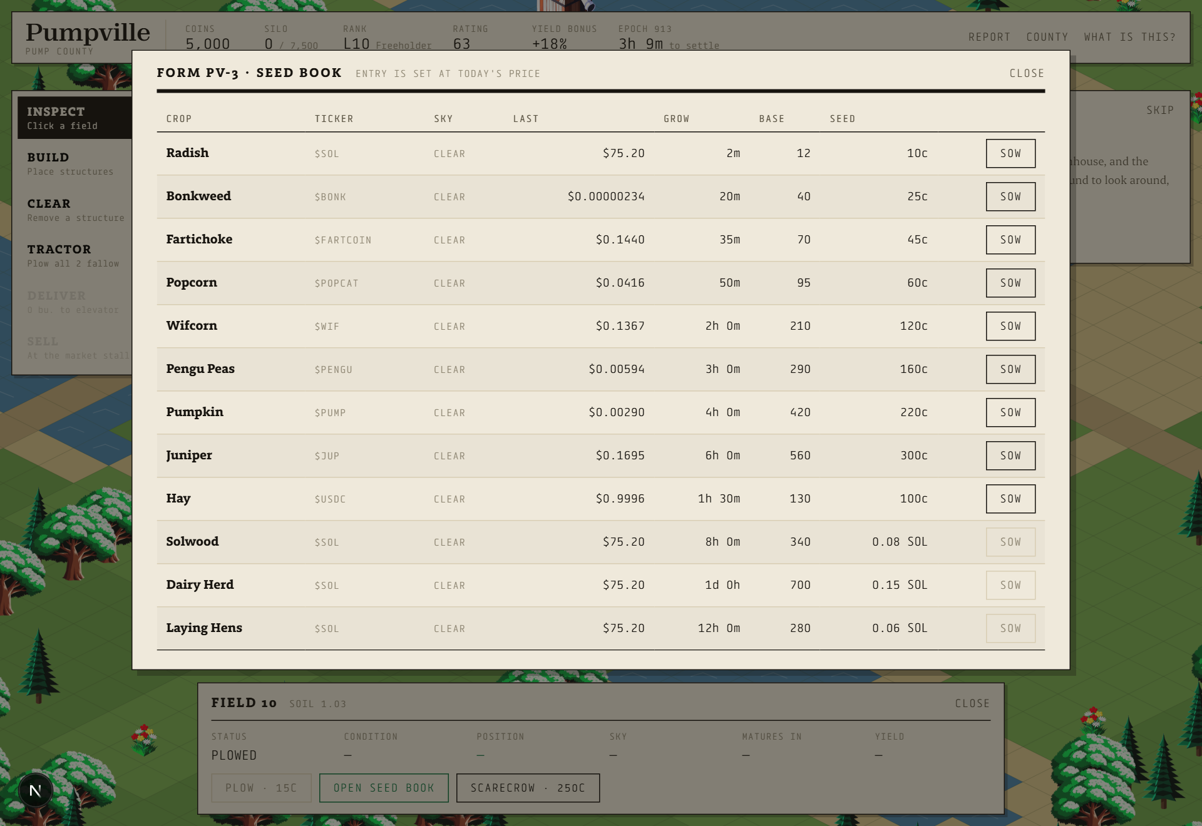Click the +18% yield bonus value
Screen dimensions: 1202x826
pos(549,44)
